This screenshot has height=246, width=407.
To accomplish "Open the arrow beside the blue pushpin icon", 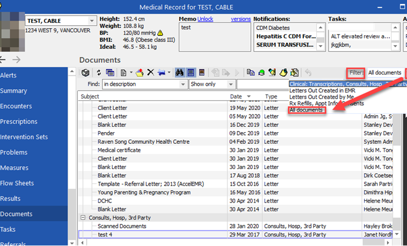I will pyautogui.click(x=169, y=73).
